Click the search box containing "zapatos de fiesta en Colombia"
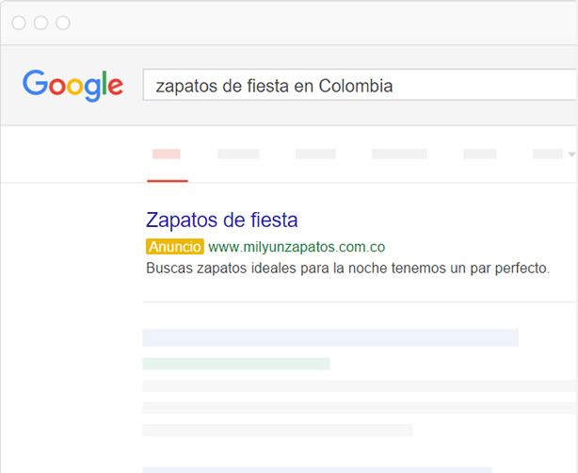Screen dimensions: 578x473 (358, 86)
